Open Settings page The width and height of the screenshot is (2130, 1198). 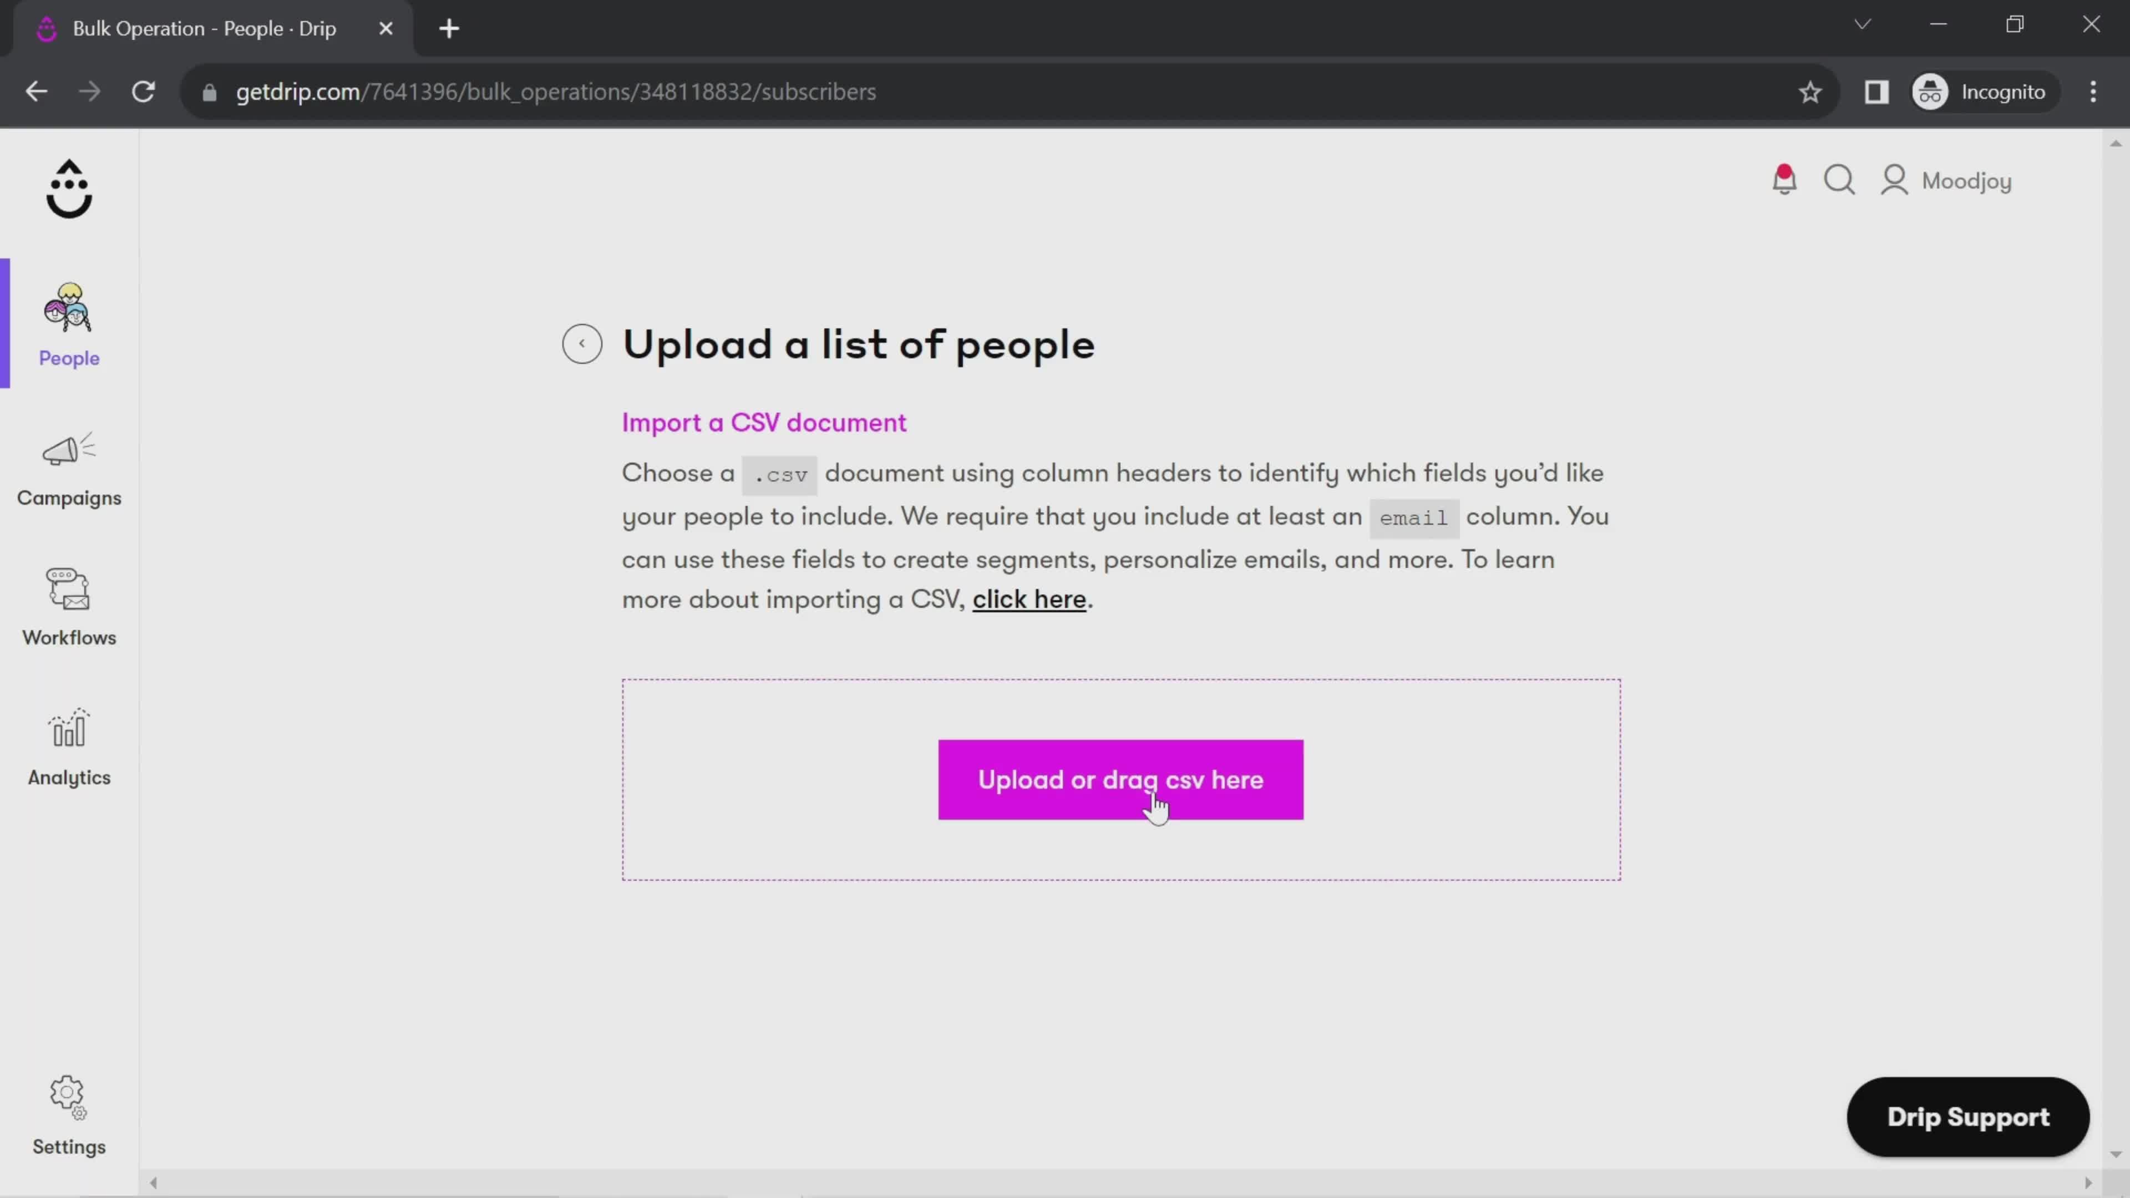[x=69, y=1115]
